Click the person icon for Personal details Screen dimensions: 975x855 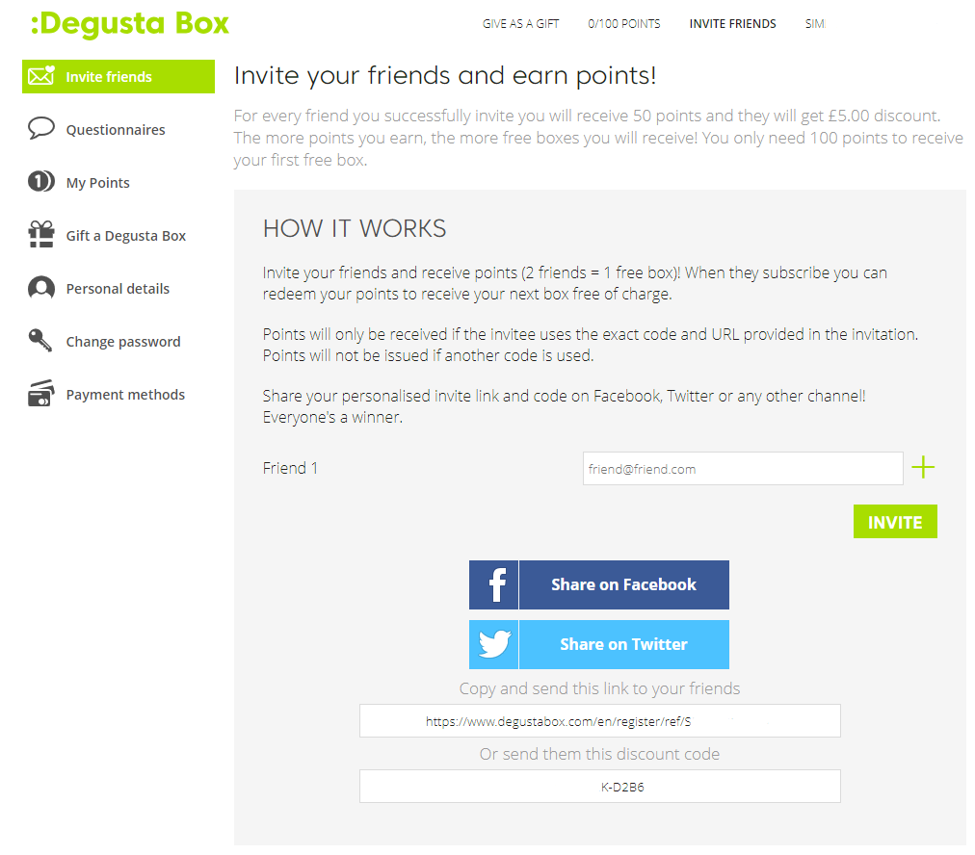[x=41, y=288]
